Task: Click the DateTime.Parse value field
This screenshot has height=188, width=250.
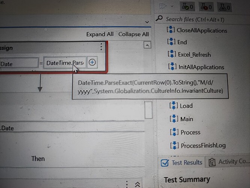Action: (65, 63)
